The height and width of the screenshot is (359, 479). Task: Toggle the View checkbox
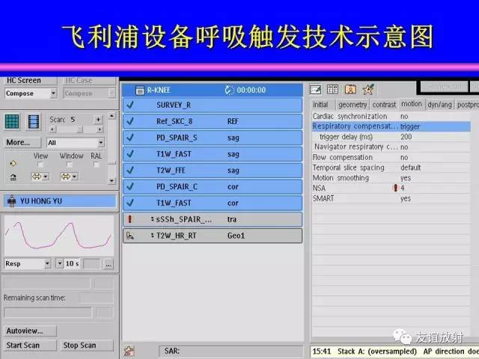point(40,165)
